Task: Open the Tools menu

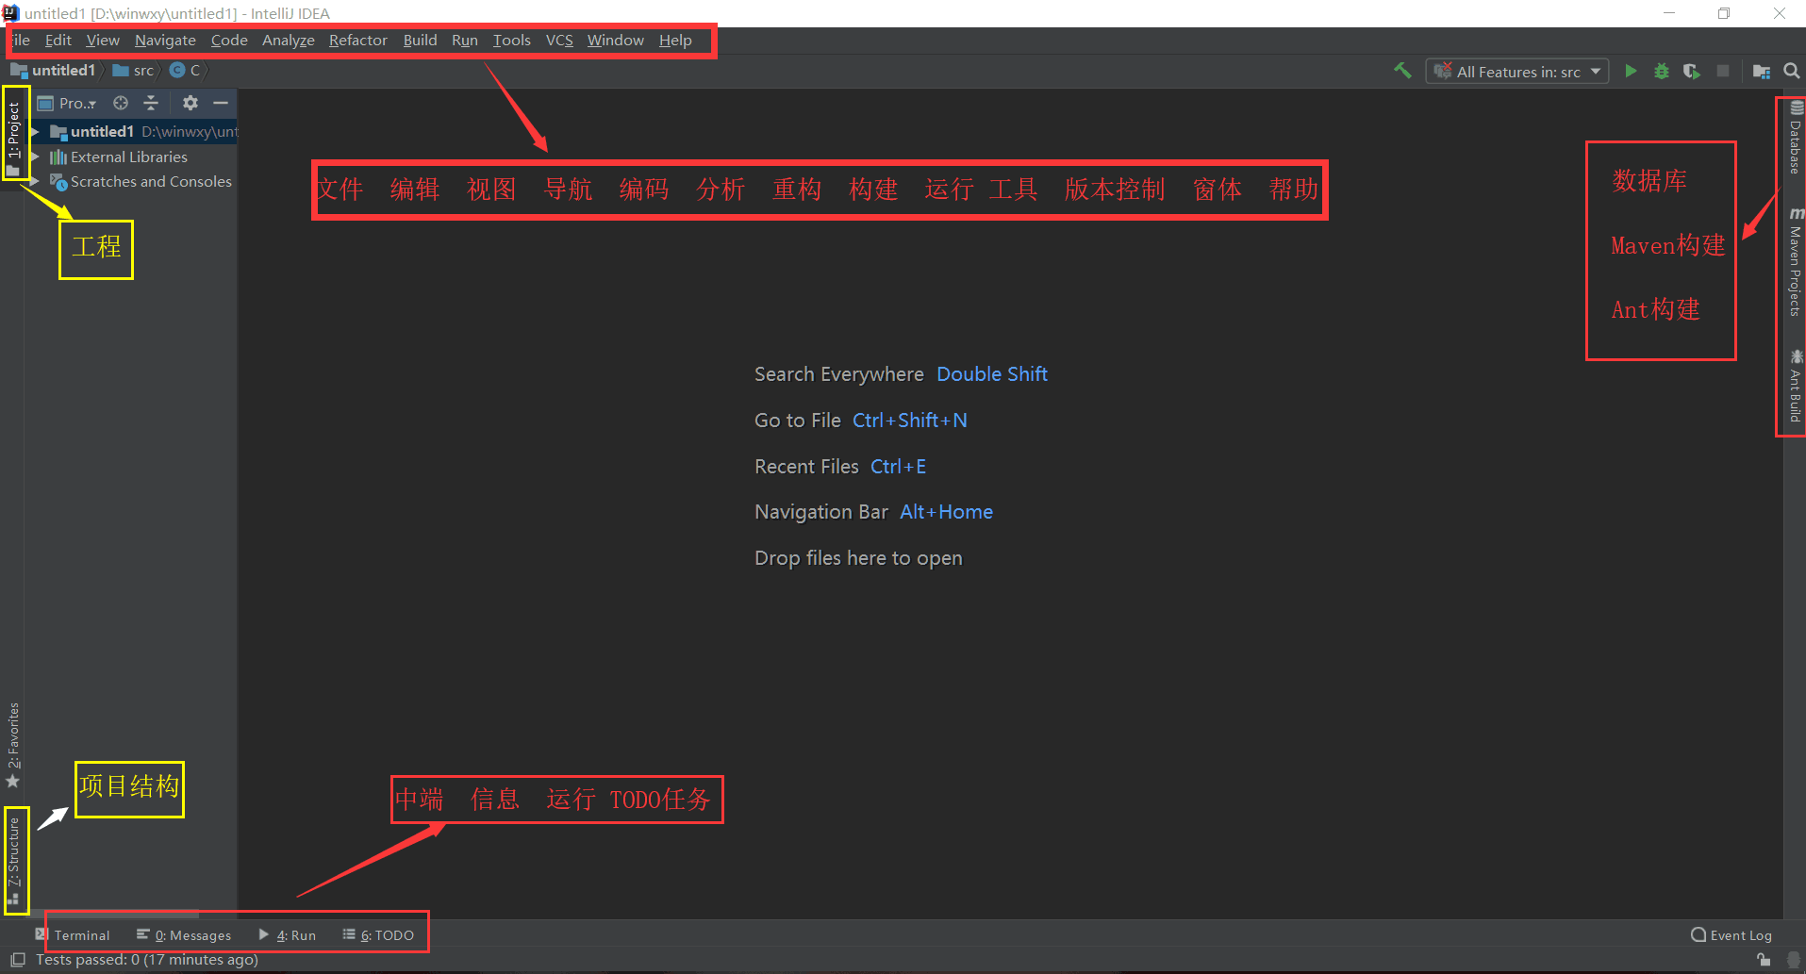Action: (512, 41)
